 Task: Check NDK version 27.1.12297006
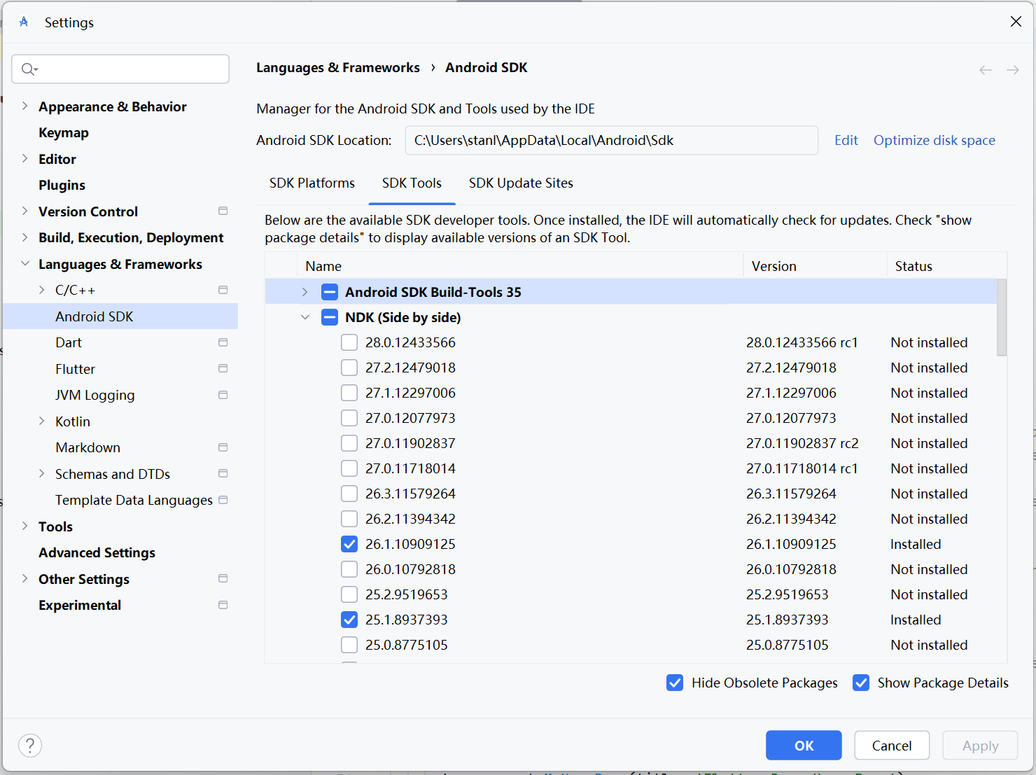[x=349, y=393]
